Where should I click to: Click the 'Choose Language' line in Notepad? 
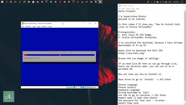click(128, 85)
